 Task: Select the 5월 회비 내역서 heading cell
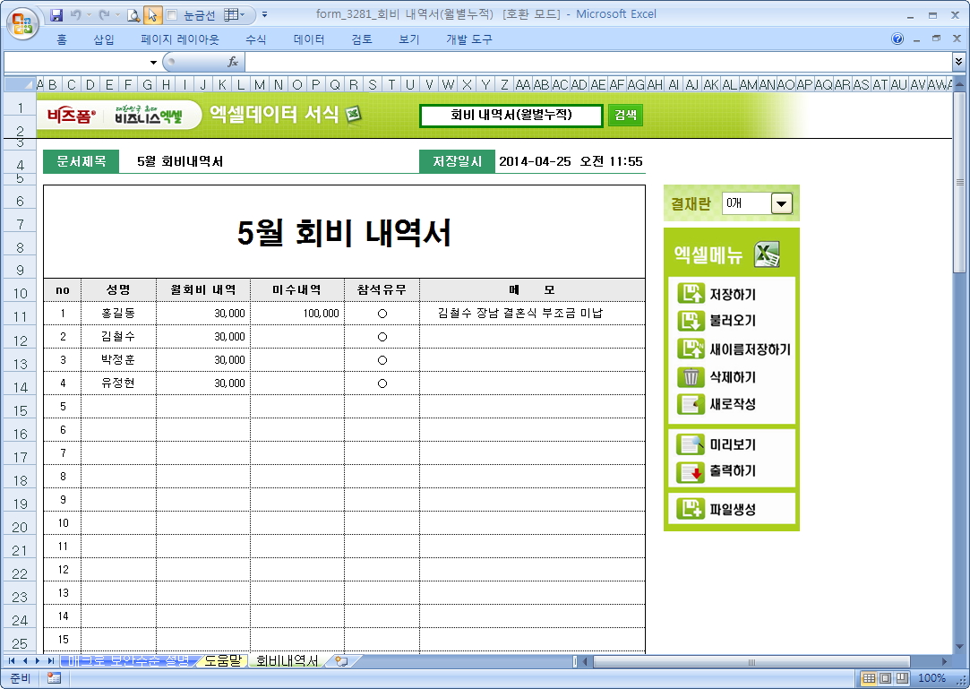click(x=344, y=232)
